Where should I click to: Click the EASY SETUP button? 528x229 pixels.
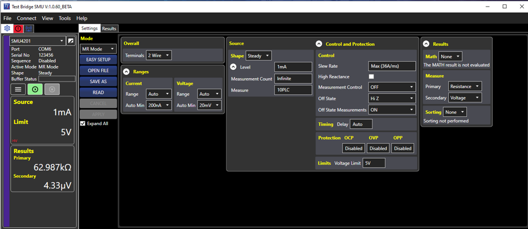tap(98, 59)
